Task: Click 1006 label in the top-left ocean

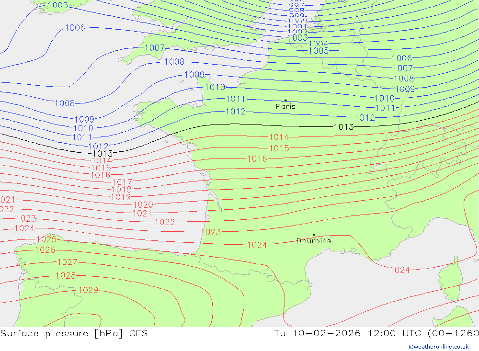Action: [75, 27]
